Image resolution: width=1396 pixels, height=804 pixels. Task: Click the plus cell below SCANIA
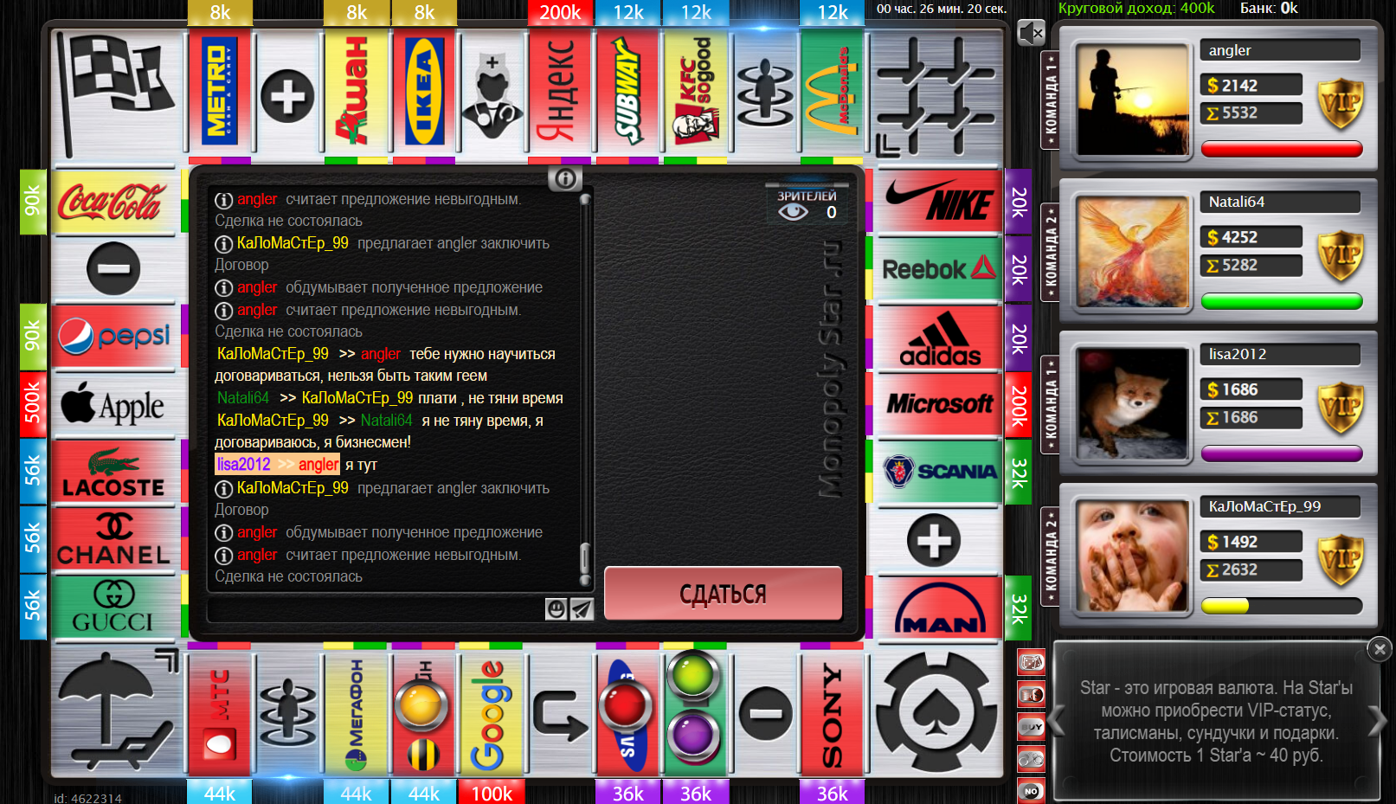pyautogui.click(x=935, y=541)
